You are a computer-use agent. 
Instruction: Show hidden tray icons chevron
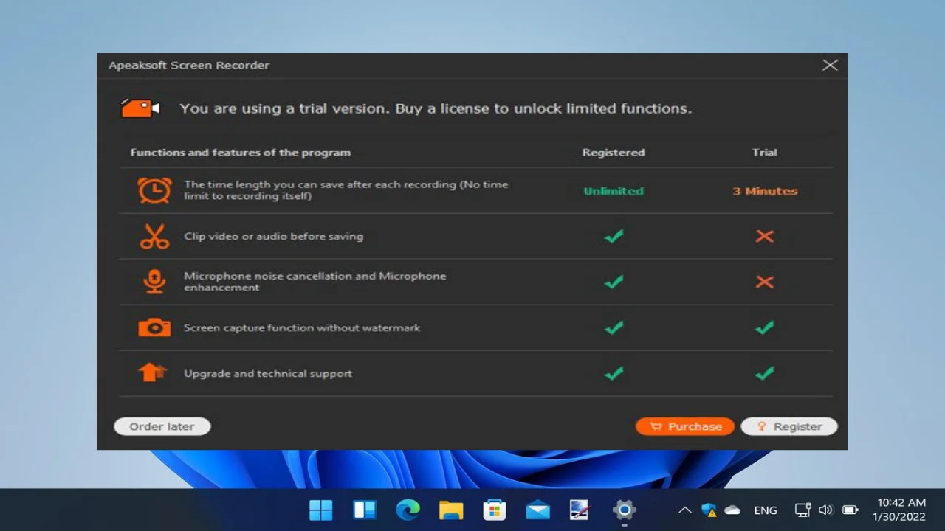tap(684, 510)
